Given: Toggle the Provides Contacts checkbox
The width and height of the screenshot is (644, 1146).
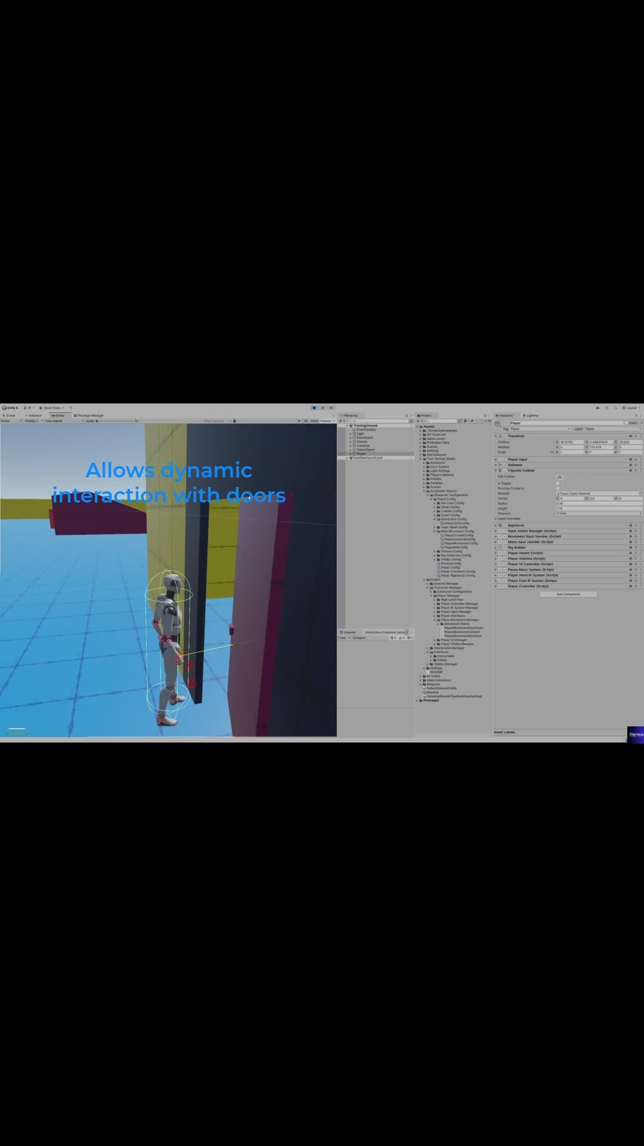Looking at the screenshot, I should [558, 488].
